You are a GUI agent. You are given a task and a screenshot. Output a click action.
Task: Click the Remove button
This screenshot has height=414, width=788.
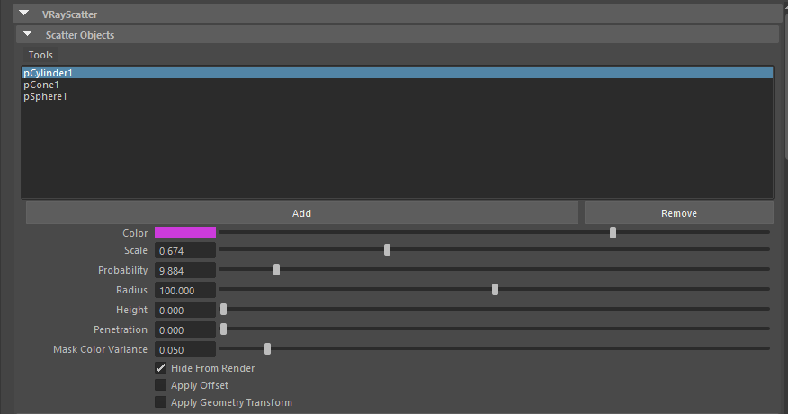coord(678,213)
